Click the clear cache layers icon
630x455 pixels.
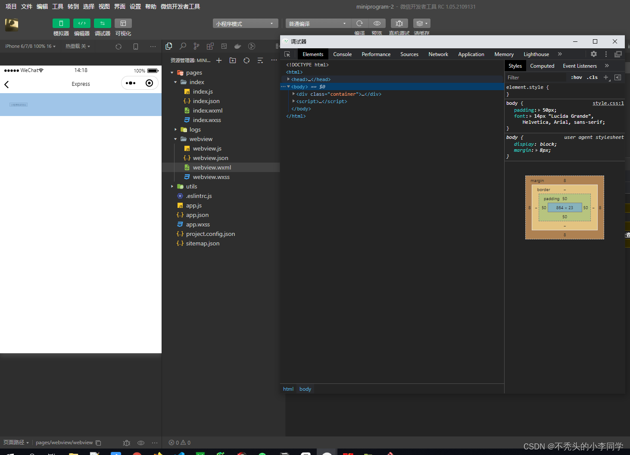pyautogui.click(x=421, y=23)
